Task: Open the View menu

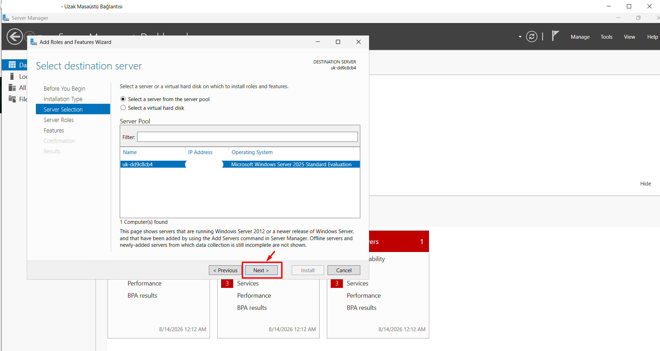Action: [629, 37]
